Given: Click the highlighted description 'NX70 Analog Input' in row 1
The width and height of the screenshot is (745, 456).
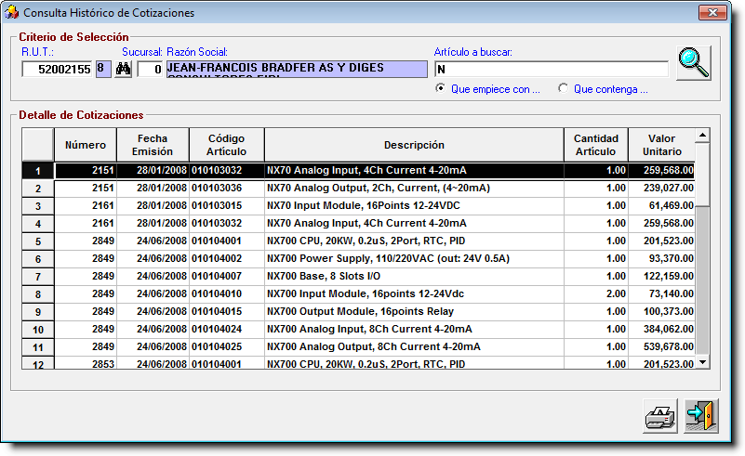Looking at the screenshot, I should [x=366, y=170].
